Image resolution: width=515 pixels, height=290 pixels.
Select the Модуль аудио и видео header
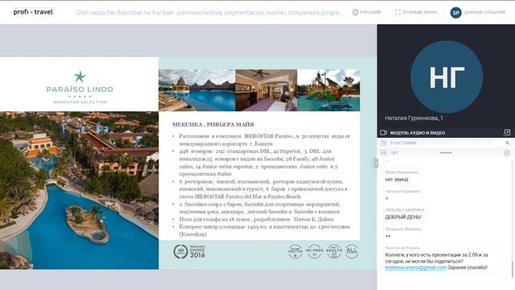(418, 133)
